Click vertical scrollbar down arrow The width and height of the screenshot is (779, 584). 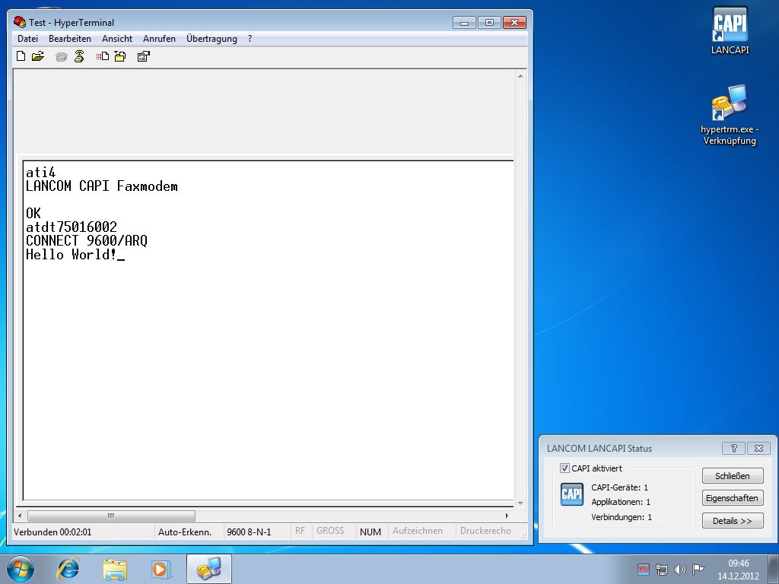(520, 503)
